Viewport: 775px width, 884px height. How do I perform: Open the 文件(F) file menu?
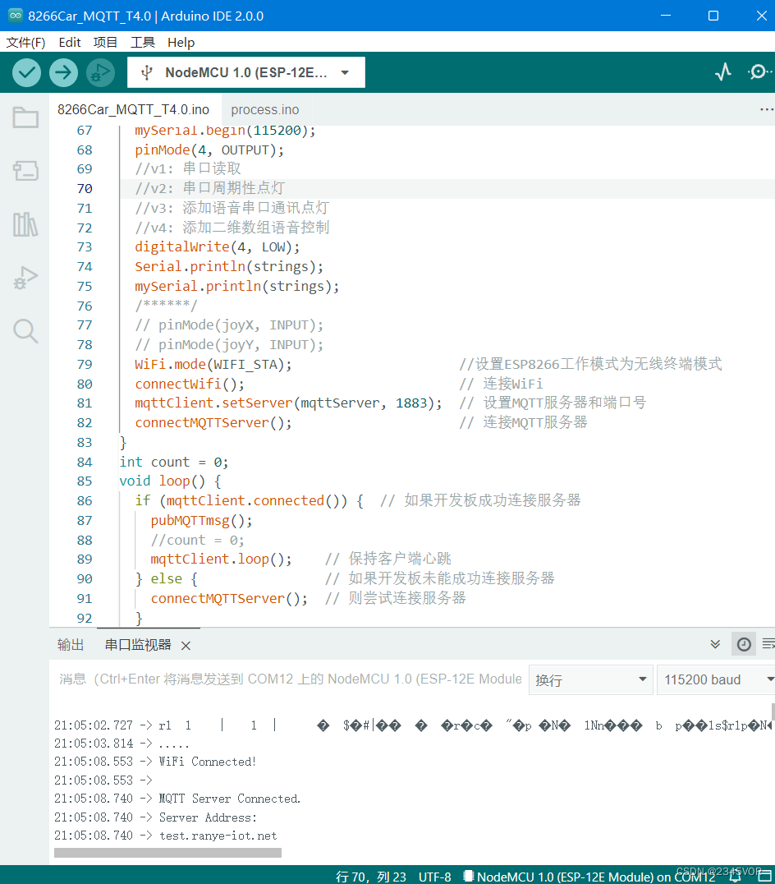(25, 42)
